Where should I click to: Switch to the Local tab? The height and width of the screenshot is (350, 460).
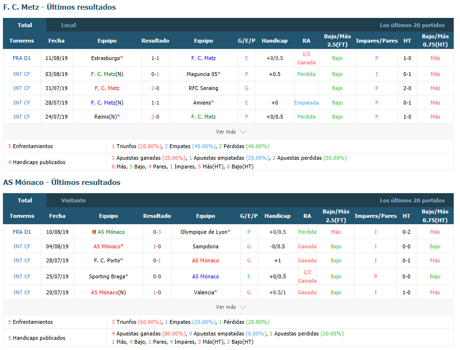coord(68,25)
